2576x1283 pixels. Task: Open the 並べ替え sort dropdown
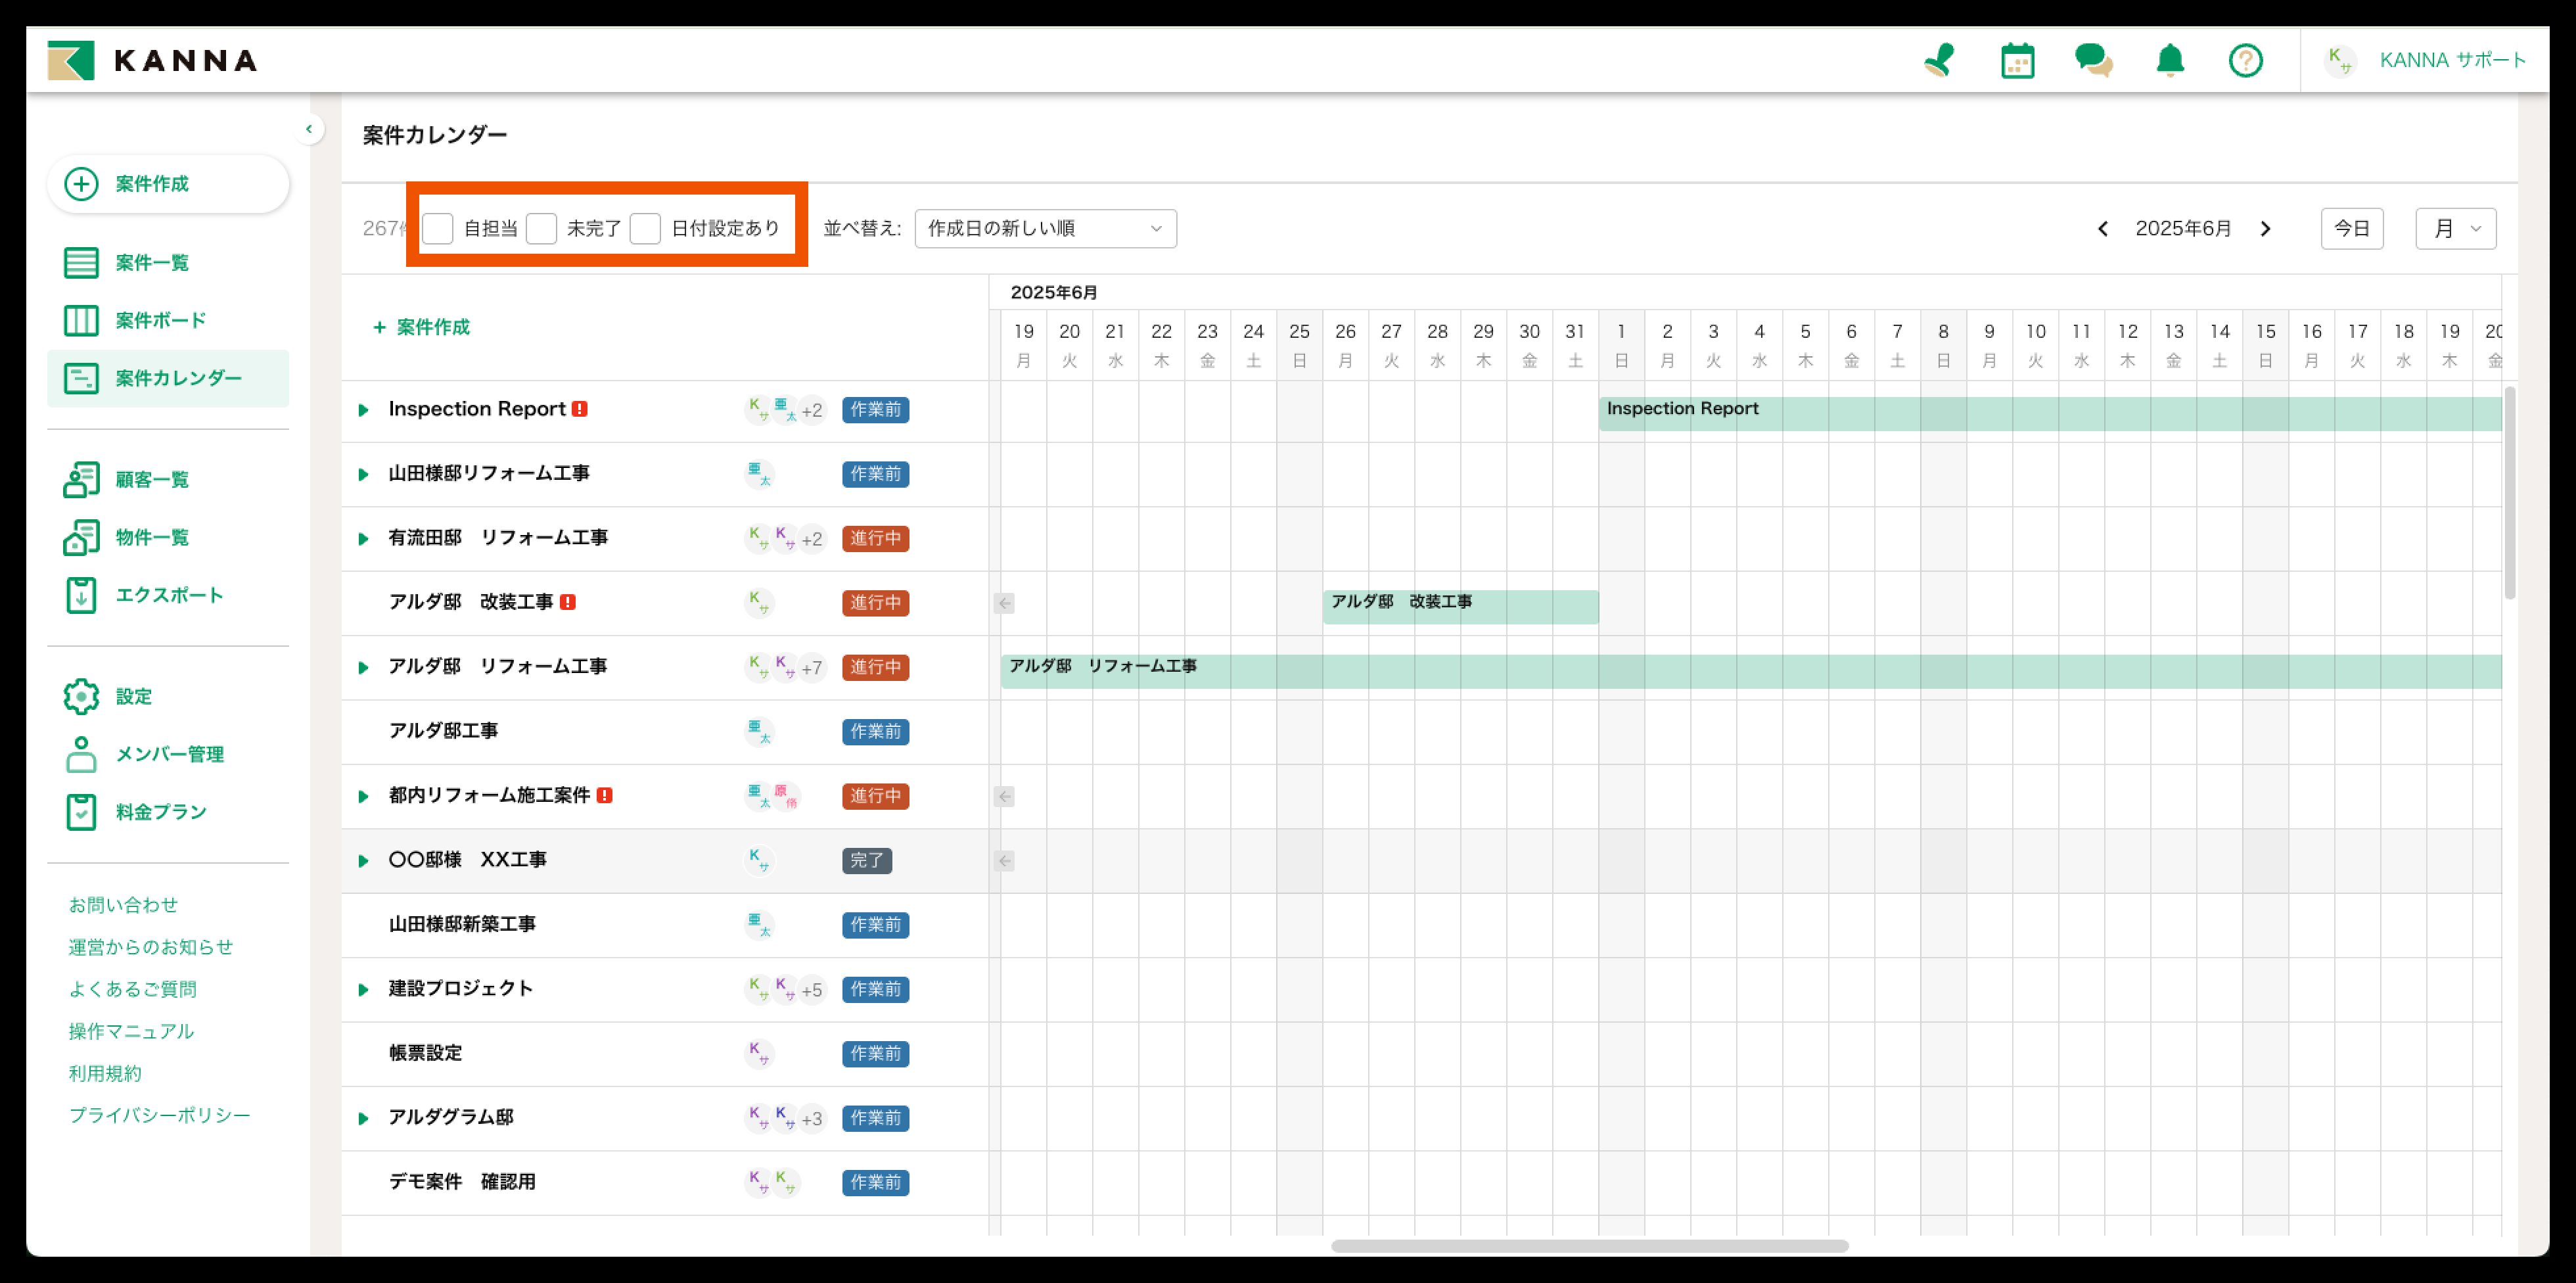[x=1045, y=229]
